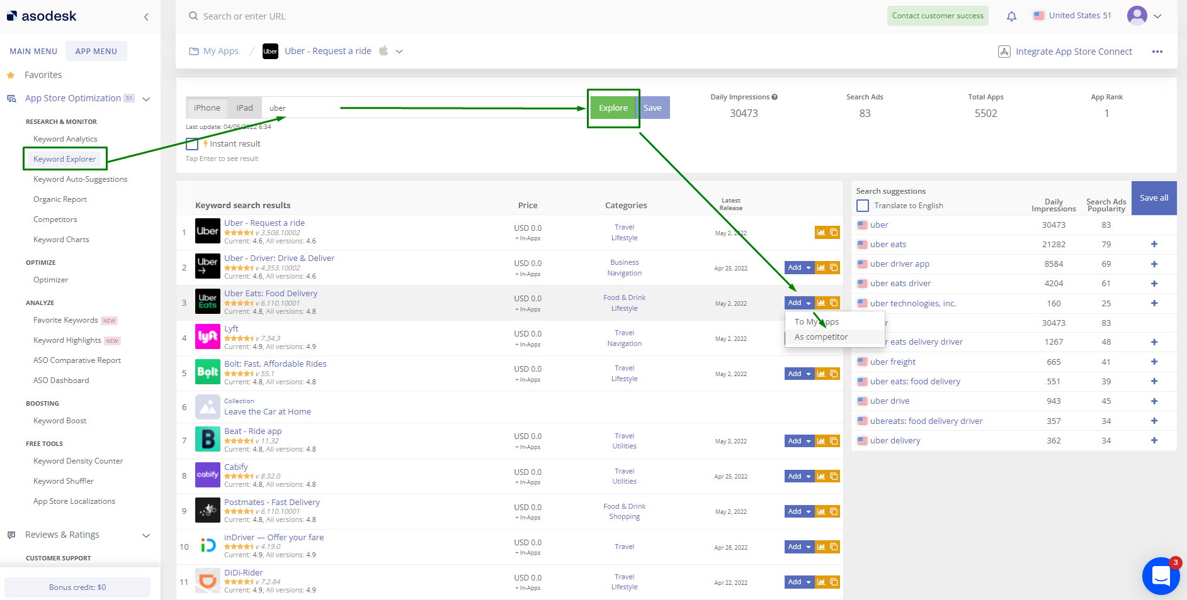Enable the Instant result checkbox
The height and width of the screenshot is (600, 1187).
tap(192, 144)
